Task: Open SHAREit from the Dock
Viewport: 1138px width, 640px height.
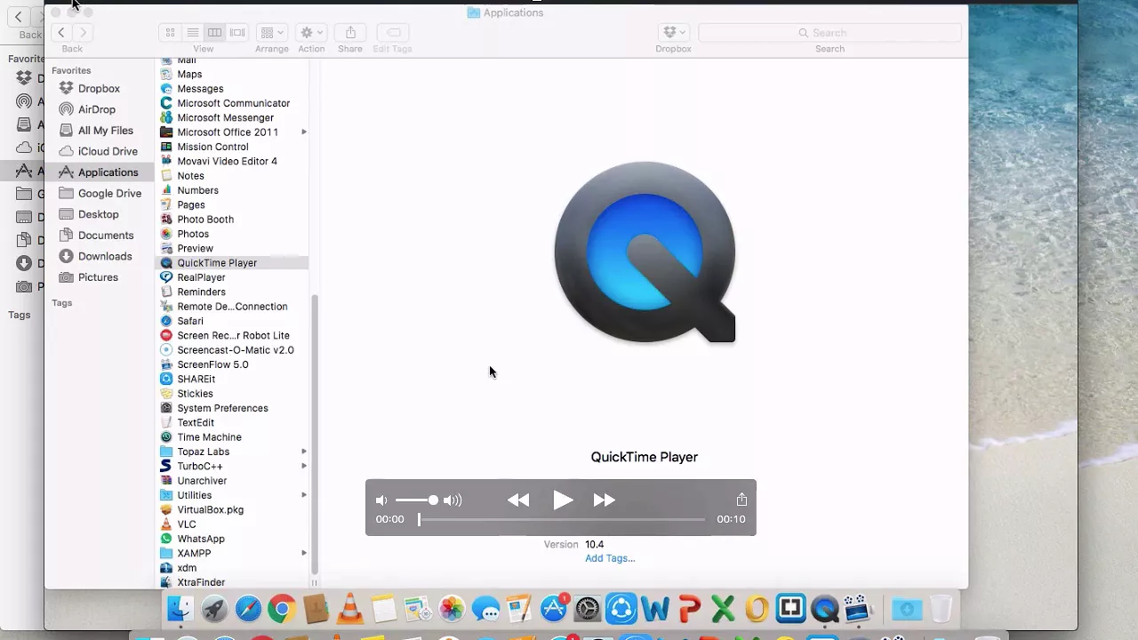Action: [621, 609]
